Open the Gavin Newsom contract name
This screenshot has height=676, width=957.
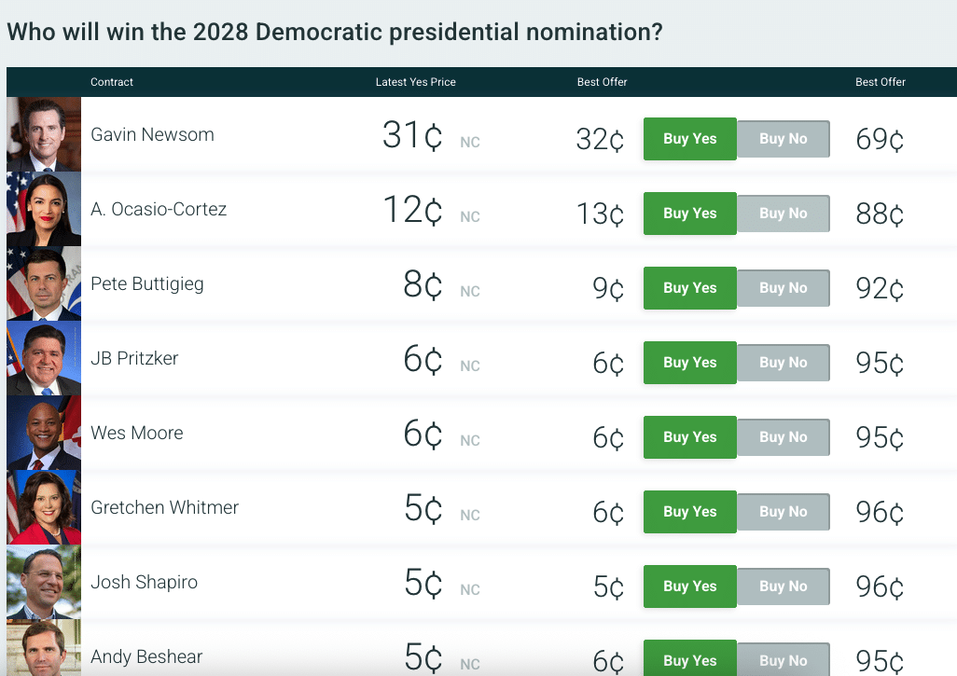coord(152,134)
